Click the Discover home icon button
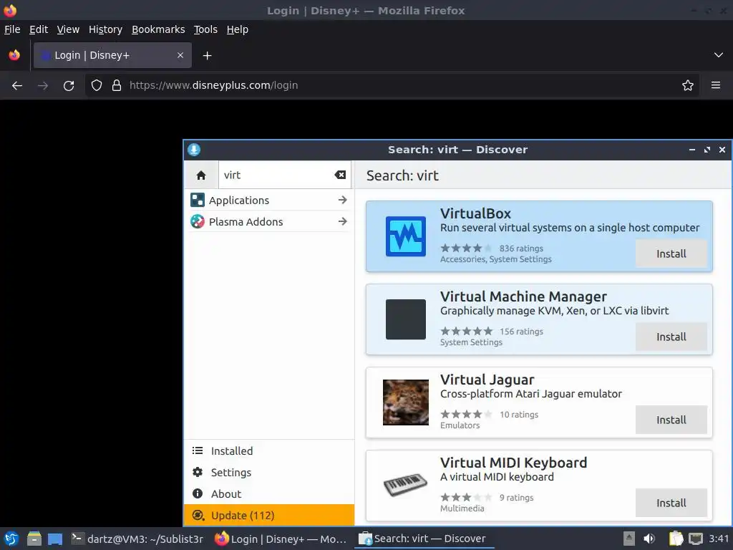The width and height of the screenshot is (733, 550). (201, 175)
